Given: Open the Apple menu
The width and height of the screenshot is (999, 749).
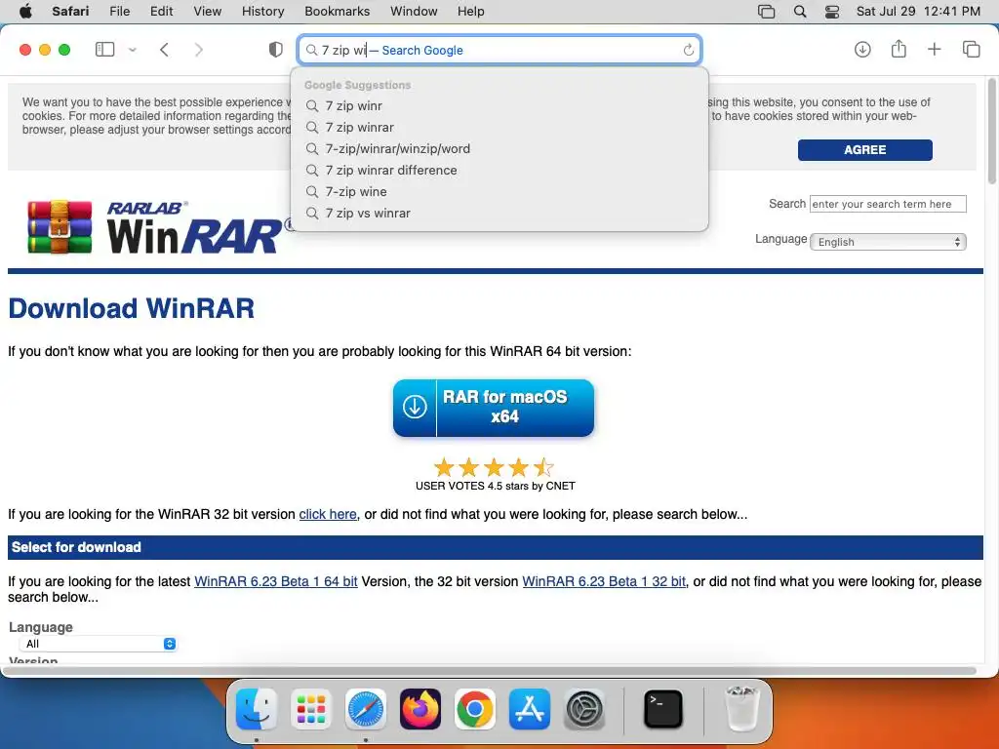Looking at the screenshot, I should [25, 11].
